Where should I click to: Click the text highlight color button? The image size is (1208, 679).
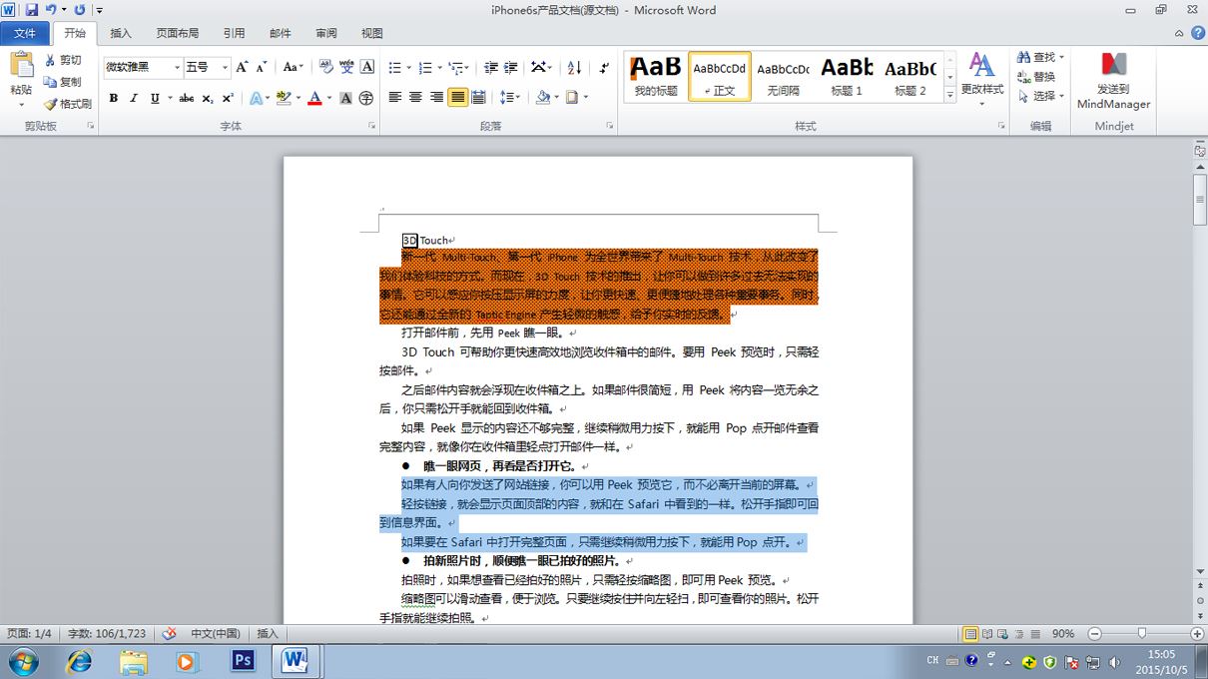284,98
